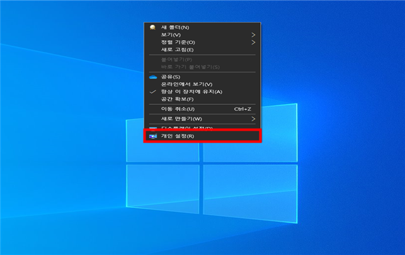
Task: Click greyed-out 바로 가기 붙여넣기(S) entry
Action: (x=202, y=67)
